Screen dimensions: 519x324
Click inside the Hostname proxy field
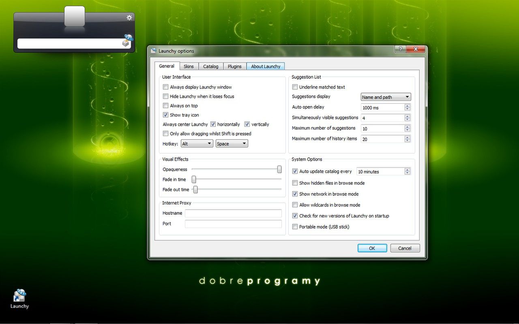[233, 213]
